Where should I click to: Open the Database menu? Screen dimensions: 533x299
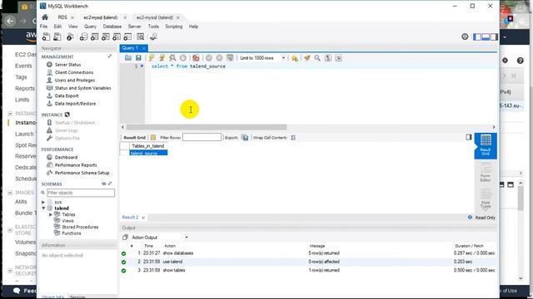(112, 27)
